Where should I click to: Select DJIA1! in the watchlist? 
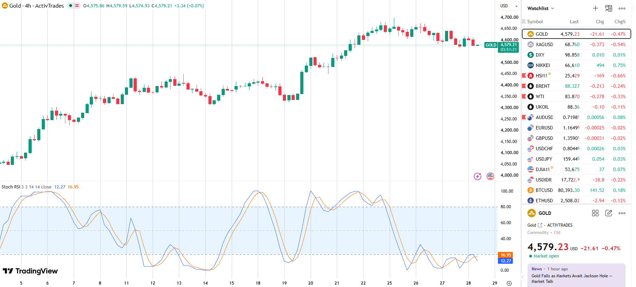(577, 169)
